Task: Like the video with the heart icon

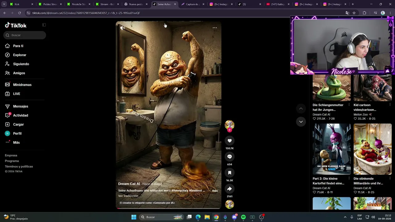Action: [x=229, y=141]
